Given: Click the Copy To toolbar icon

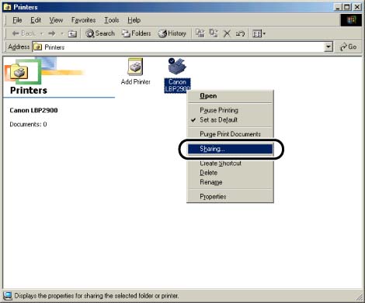Looking at the screenshot, I should 214,33.
